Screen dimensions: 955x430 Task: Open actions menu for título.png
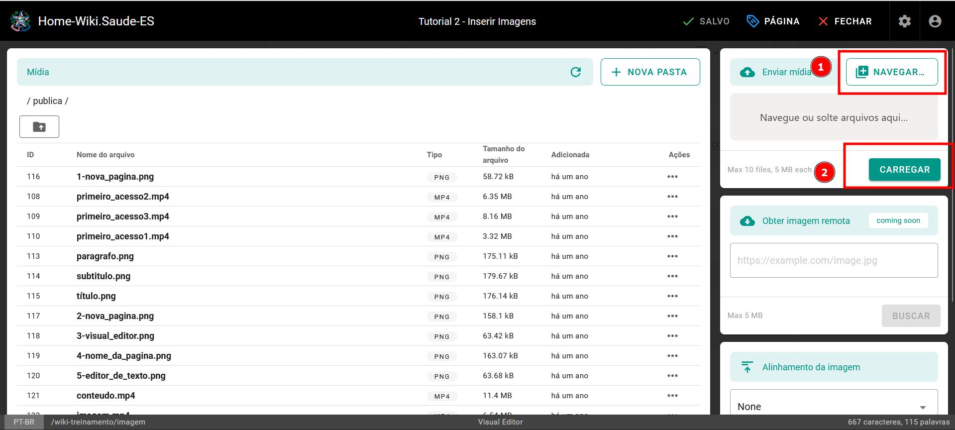coord(672,296)
